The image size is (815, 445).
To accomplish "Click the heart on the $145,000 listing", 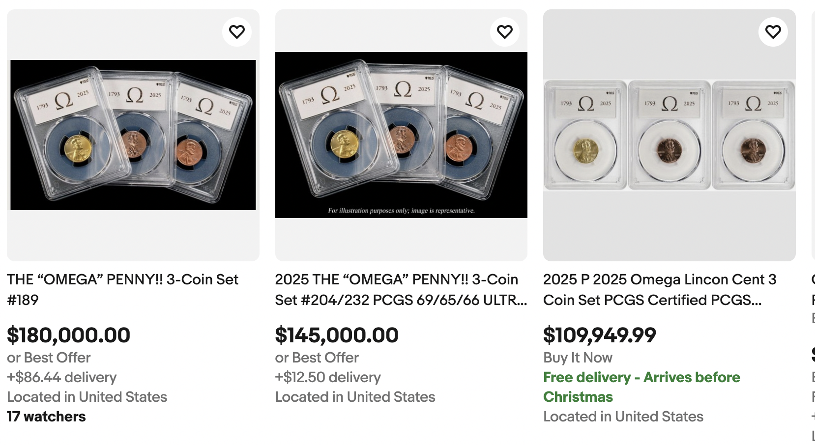I will point(505,32).
